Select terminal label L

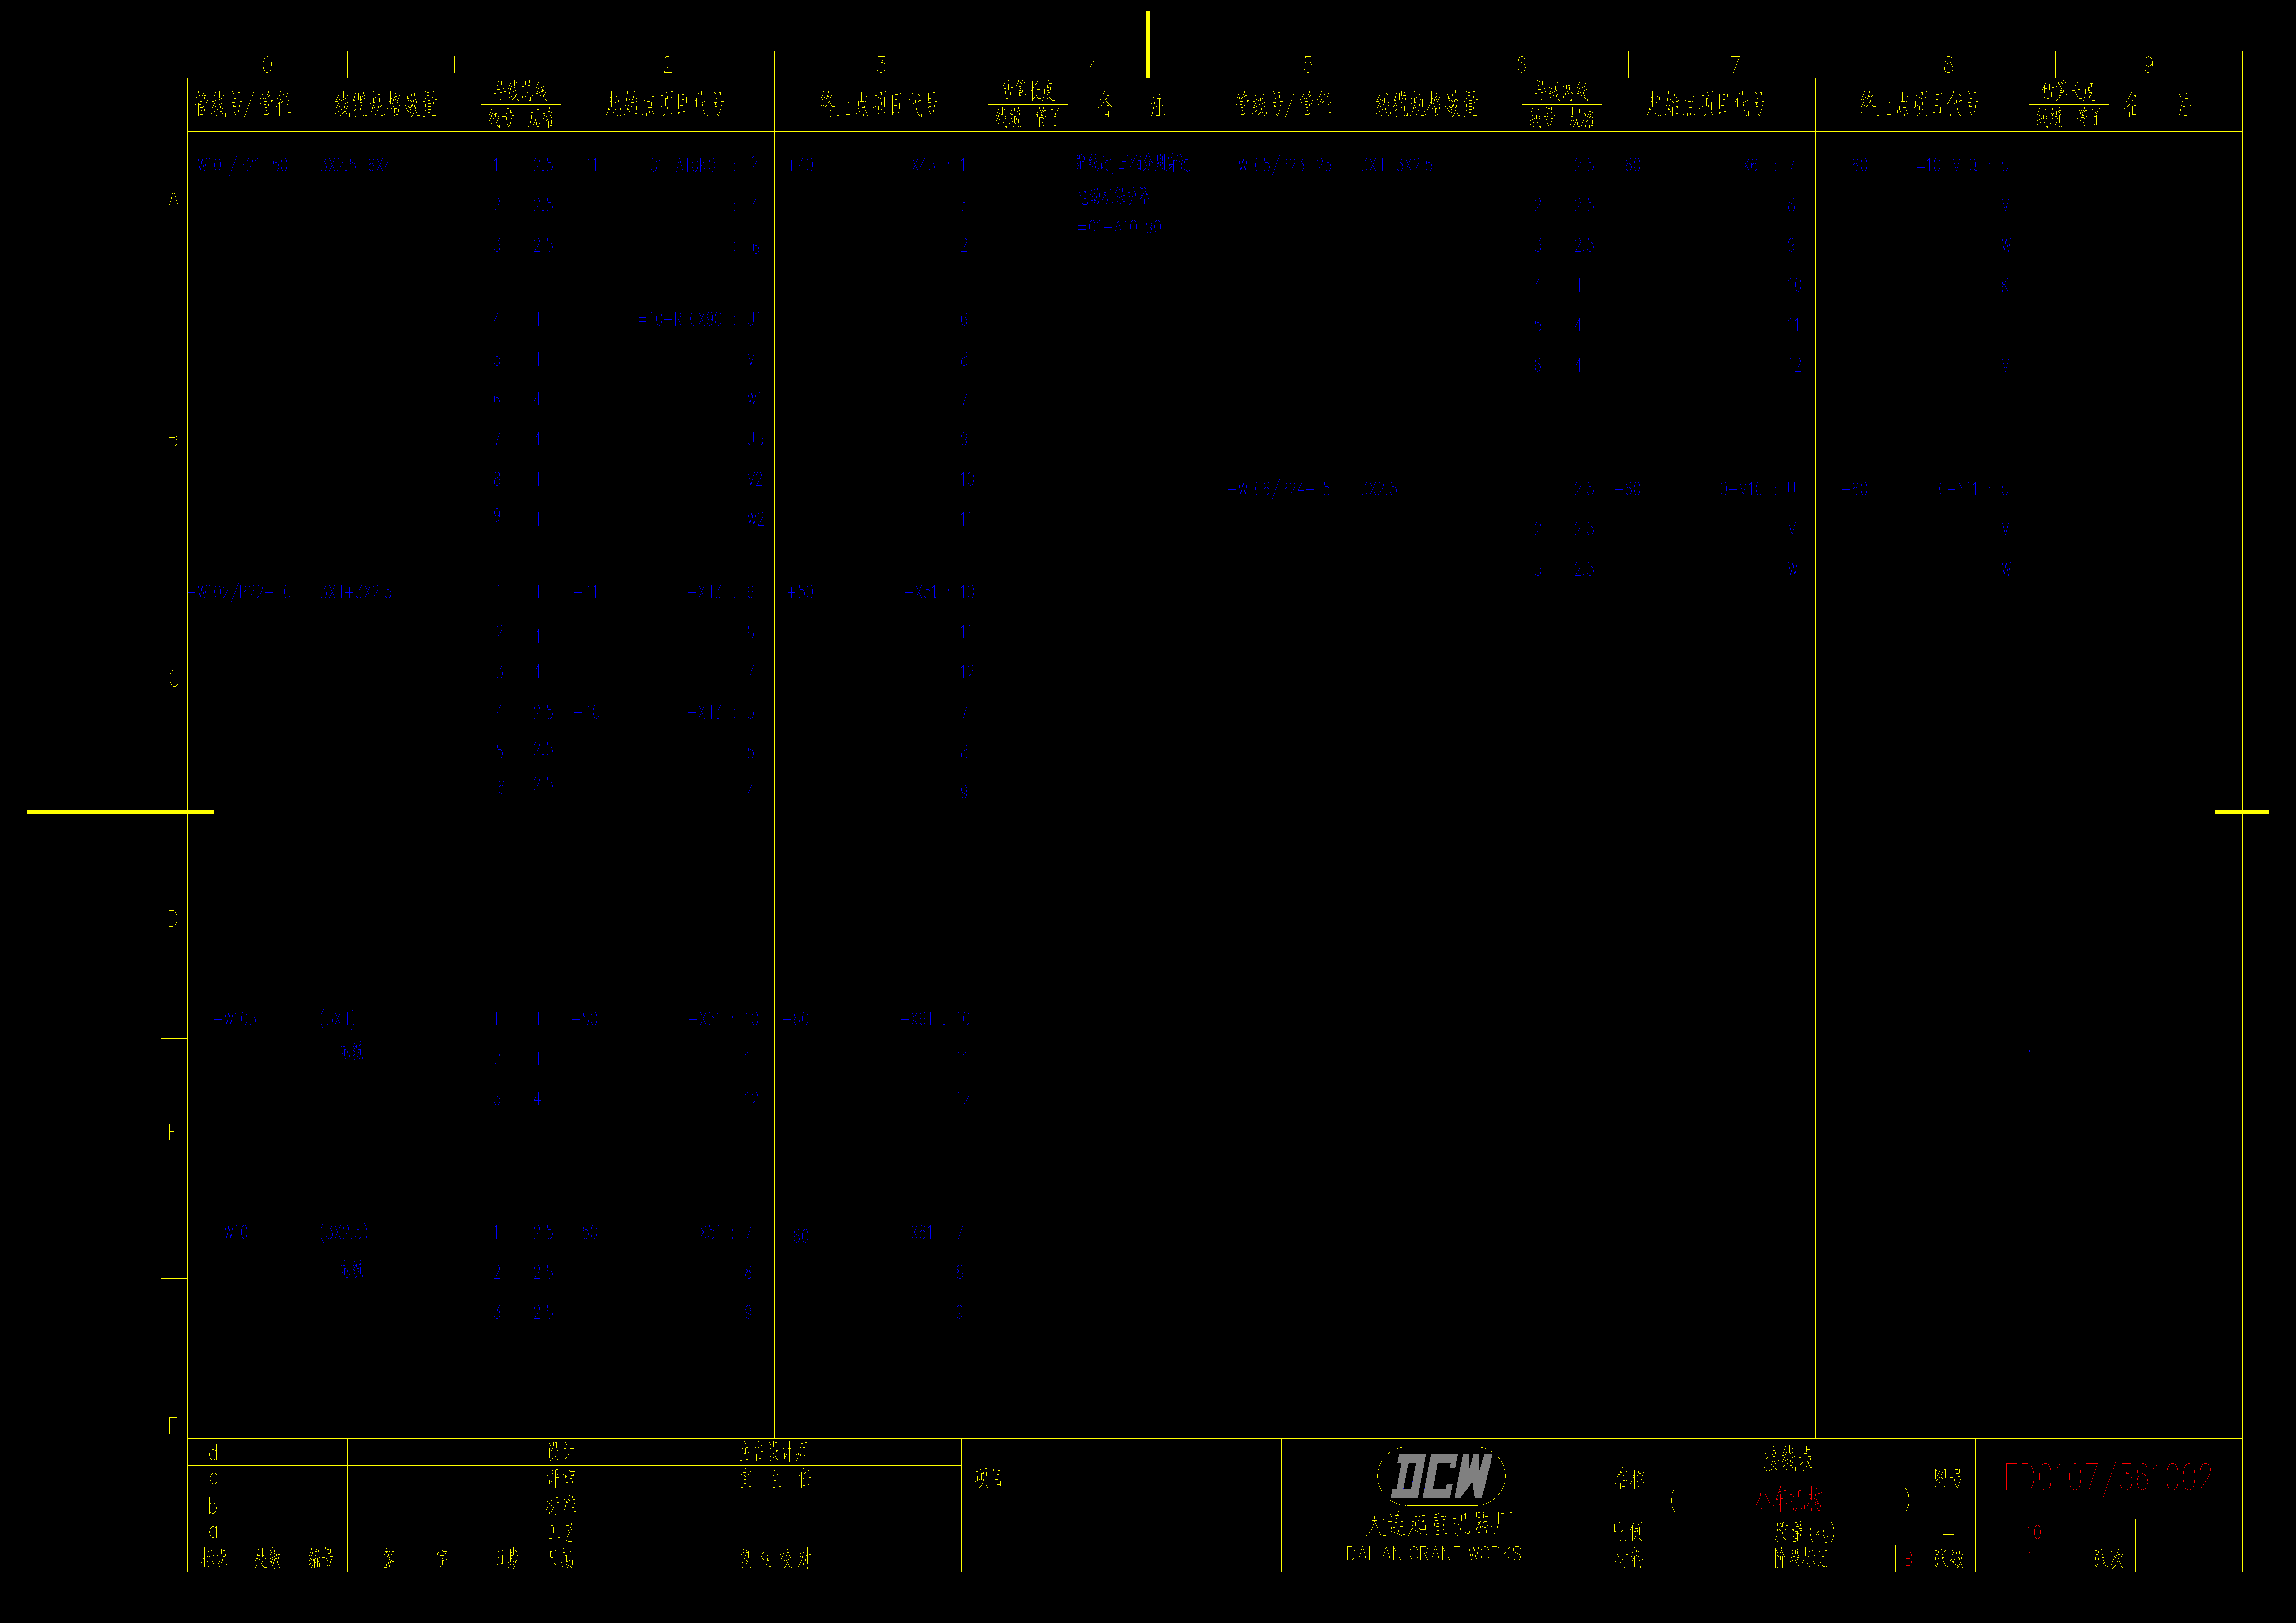tap(2004, 325)
